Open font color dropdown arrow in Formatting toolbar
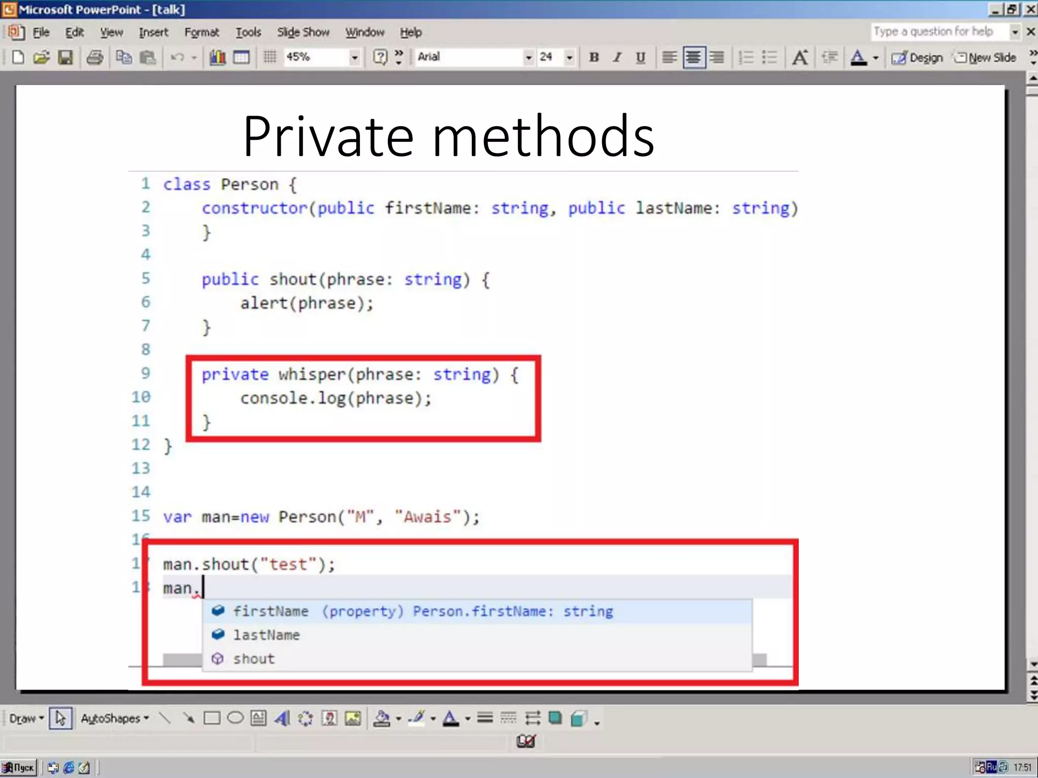This screenshot has height=778, width=1038. (x=875, y=58)
